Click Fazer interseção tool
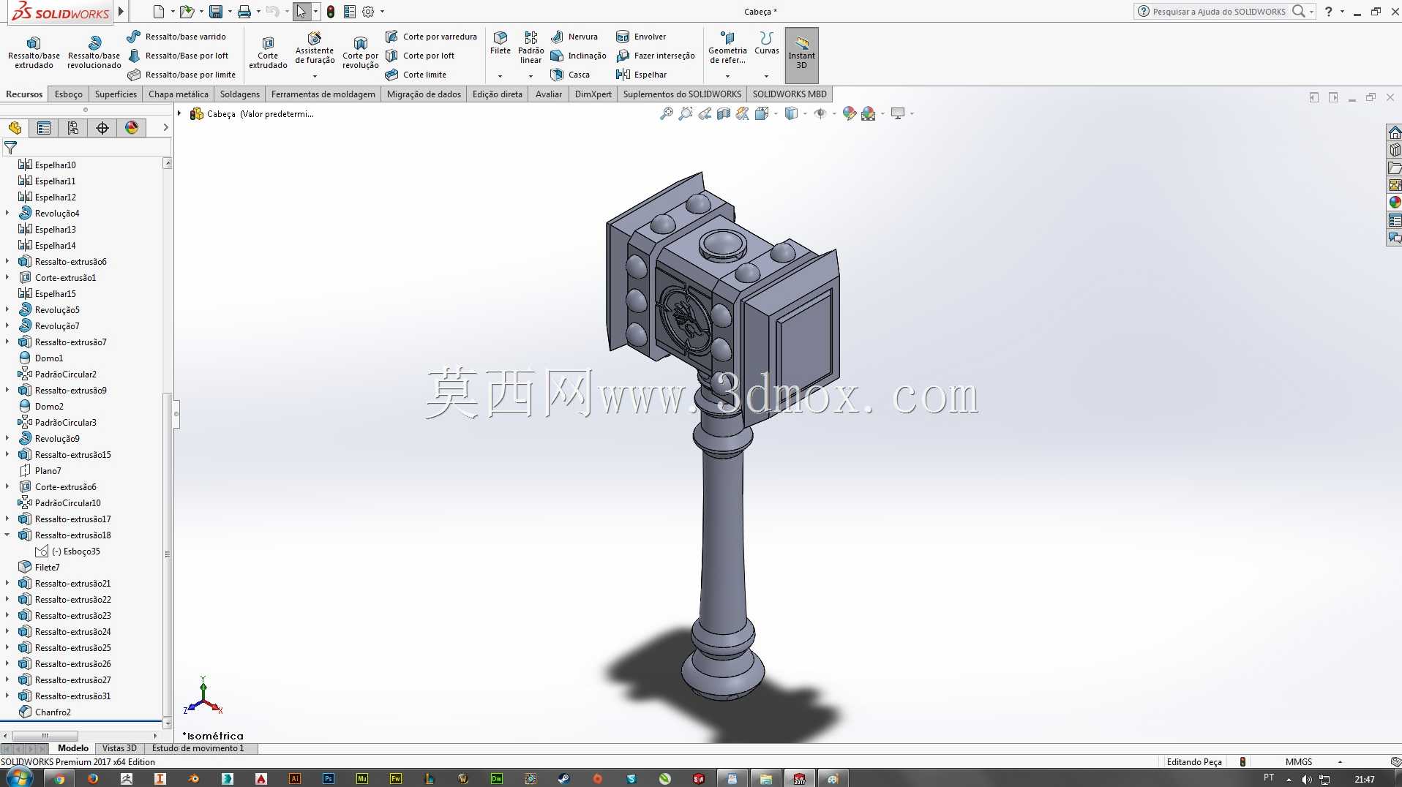Screen dimensions: 1402x787 (x=656, y=56)
